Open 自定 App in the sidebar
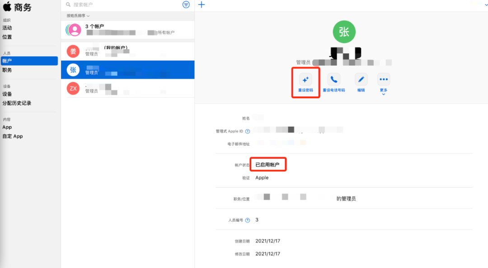The height and width of the screenshot is (268, 488). [13, 136]
